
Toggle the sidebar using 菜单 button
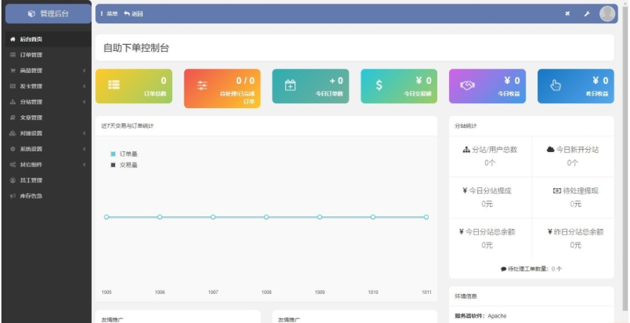pyautogui.click(x=109, y=13)
